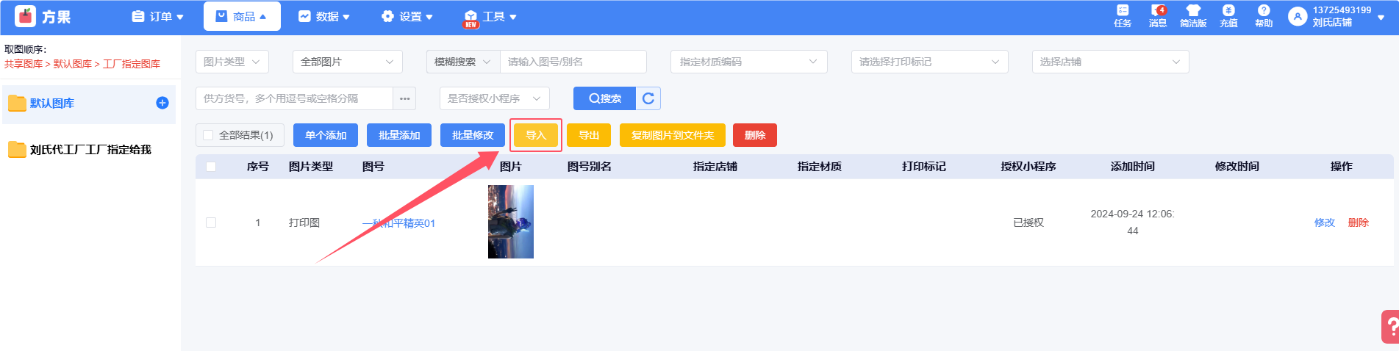The image size is (1399, 351).
Task: Open the row 1 image thumbnail
Action: (511, 222)
